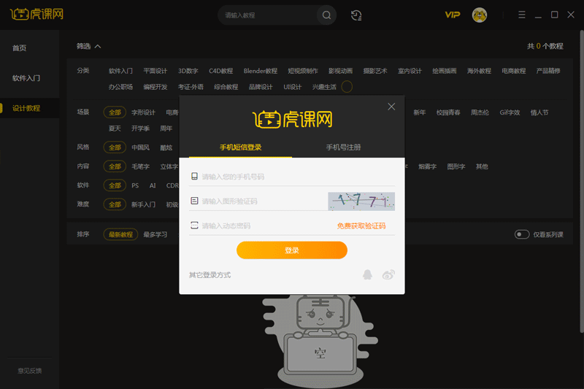This screenshot has height=389, width=584.
Task: Open 设计教程 in the sidebar
Action: click(x=26, y=108)
